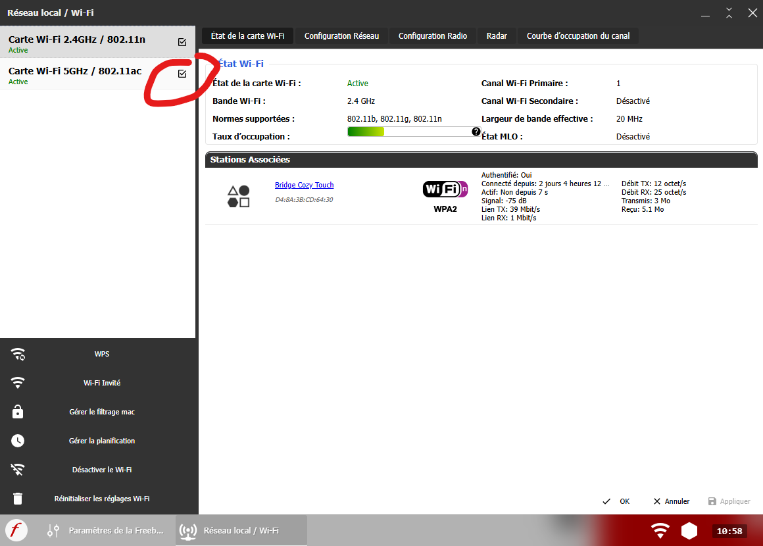Viewport: 763px width, 546px height.
Task: Click the Wi-Fi status icon in tray
Action: 660,530
